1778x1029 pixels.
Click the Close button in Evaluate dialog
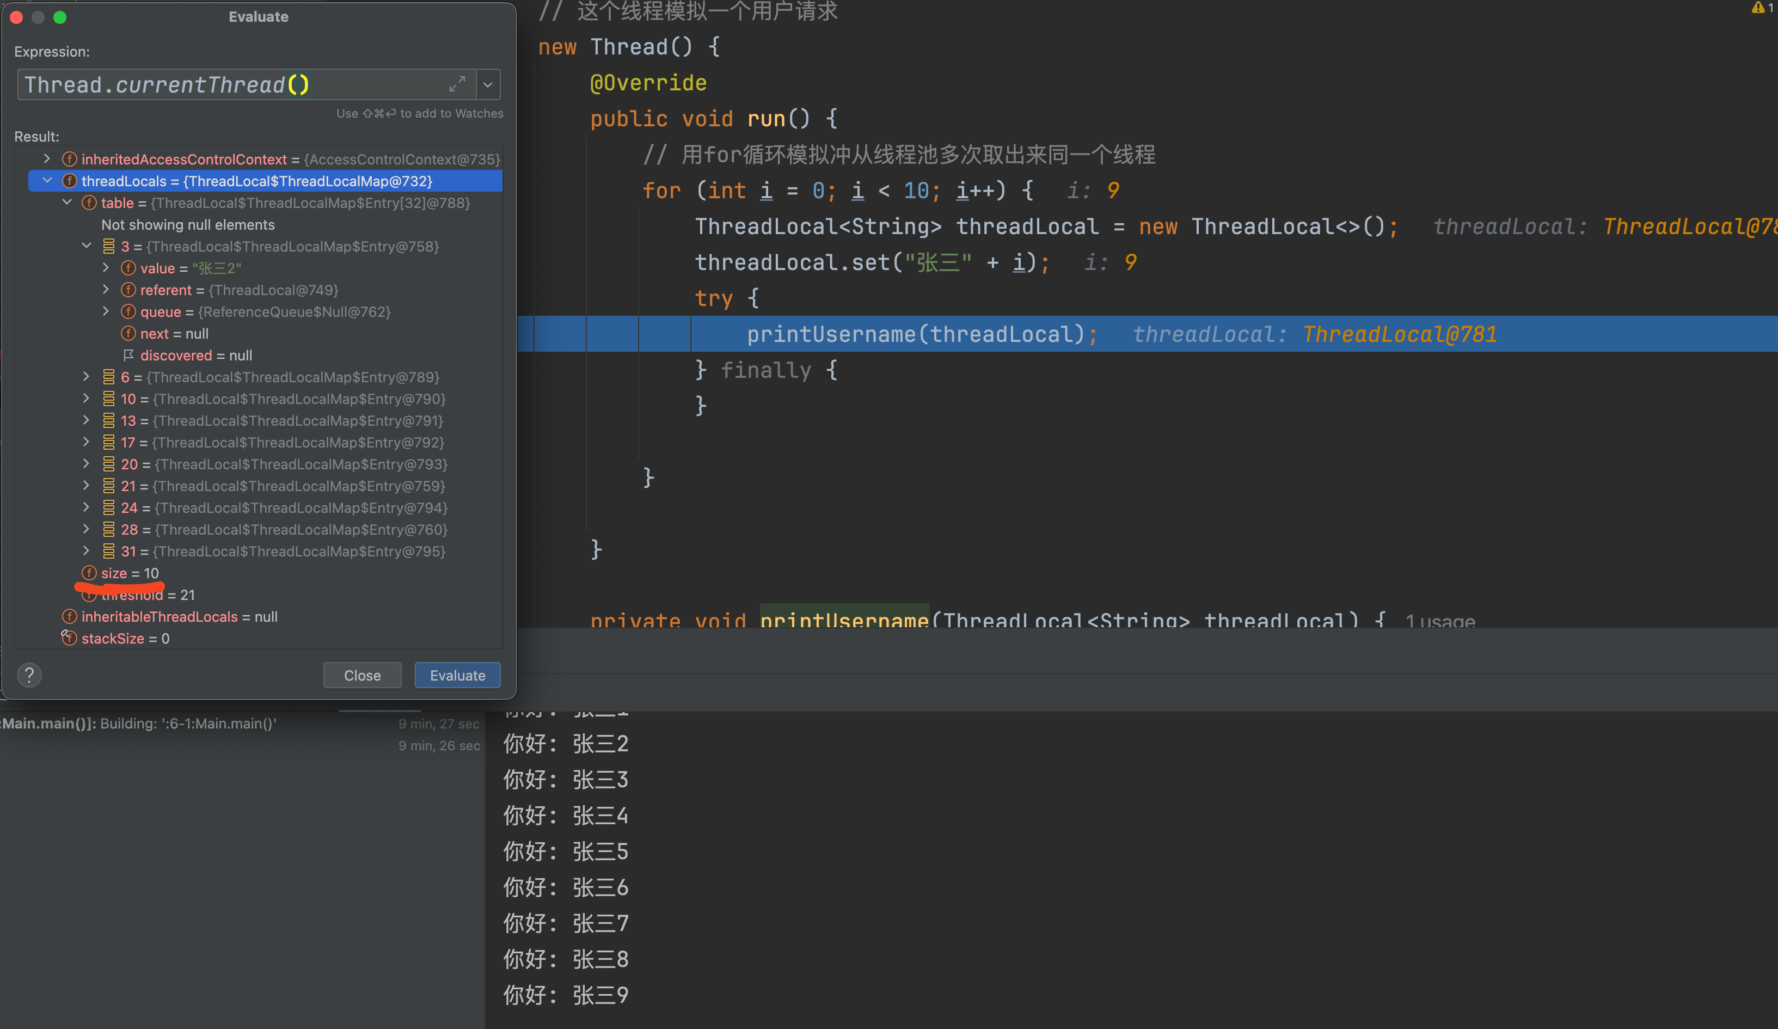(362, 676)
